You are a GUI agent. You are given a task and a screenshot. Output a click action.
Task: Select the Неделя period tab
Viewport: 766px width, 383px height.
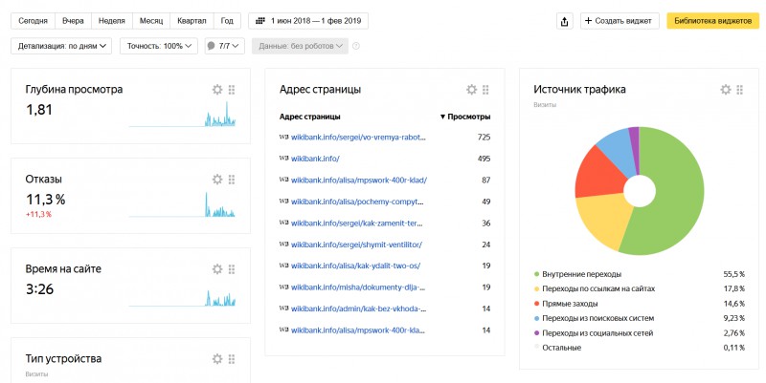pos(111,21)
